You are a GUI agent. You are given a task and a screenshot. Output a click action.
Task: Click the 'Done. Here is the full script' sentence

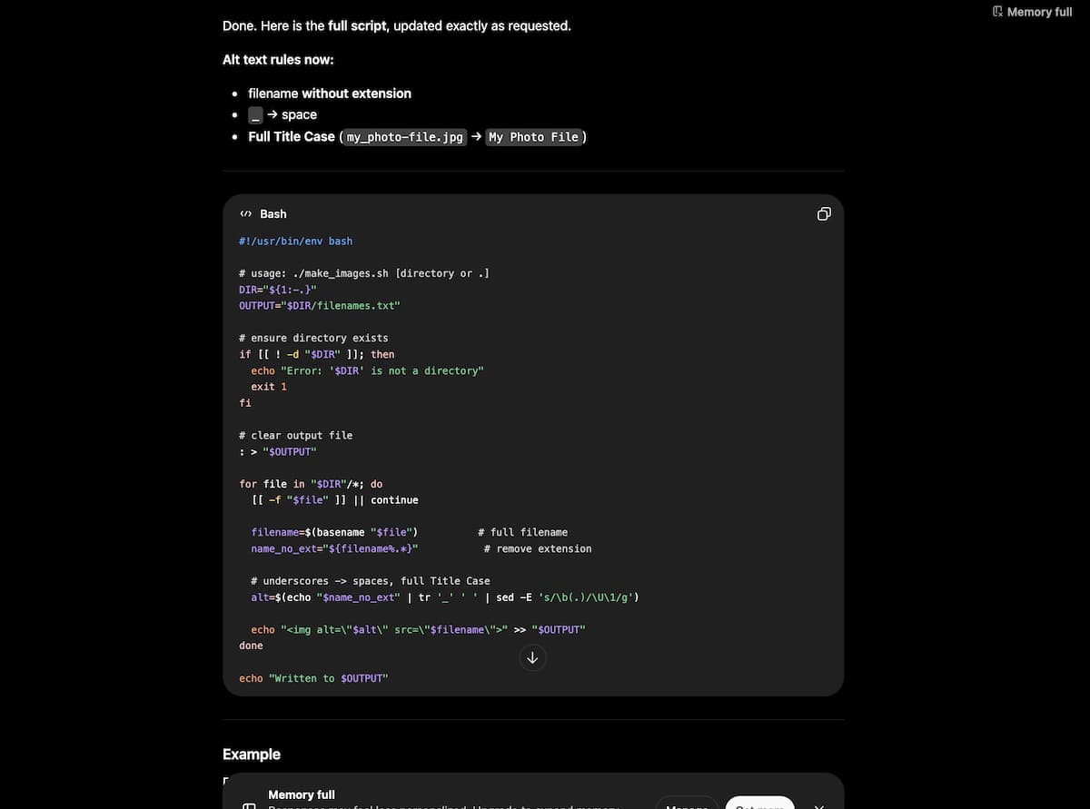[x=397, y=26]
